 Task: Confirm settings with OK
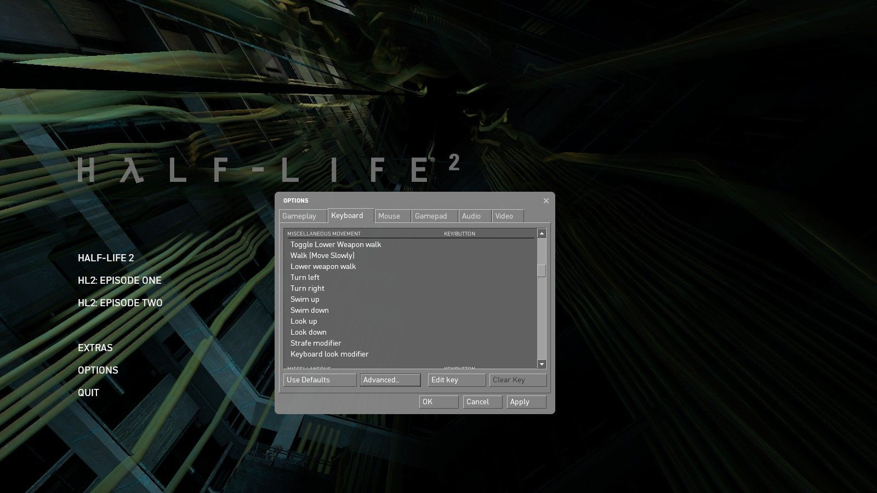[x=439, y=402]
